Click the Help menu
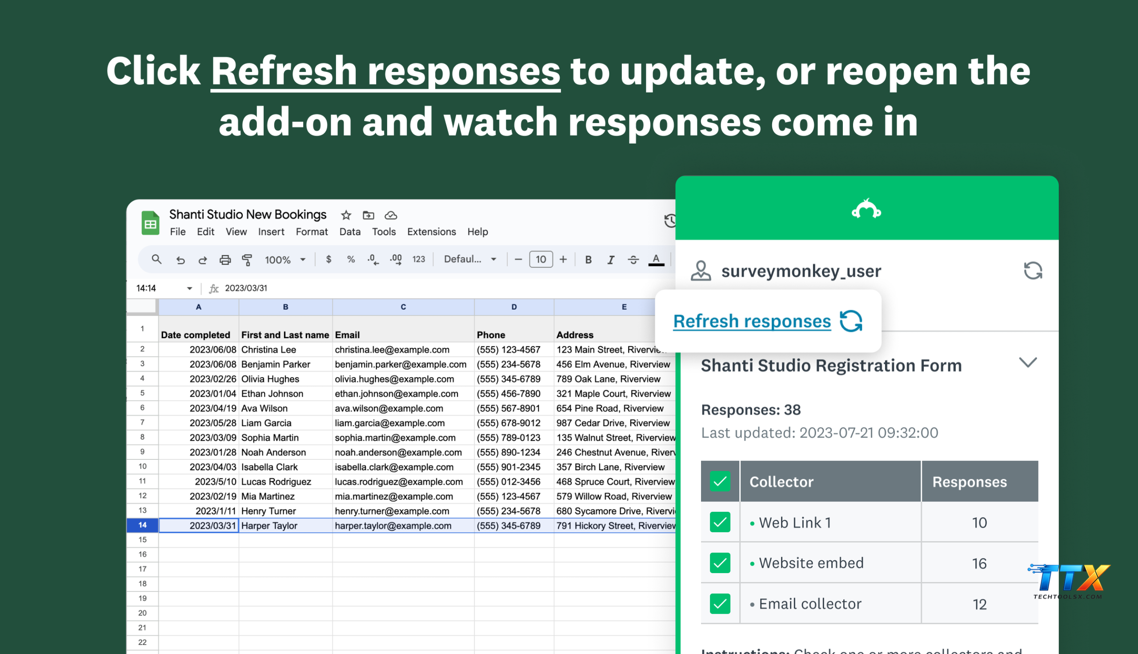Image resolution: width=1138 pixels, height=654 pixels. (x=477, y=232)
